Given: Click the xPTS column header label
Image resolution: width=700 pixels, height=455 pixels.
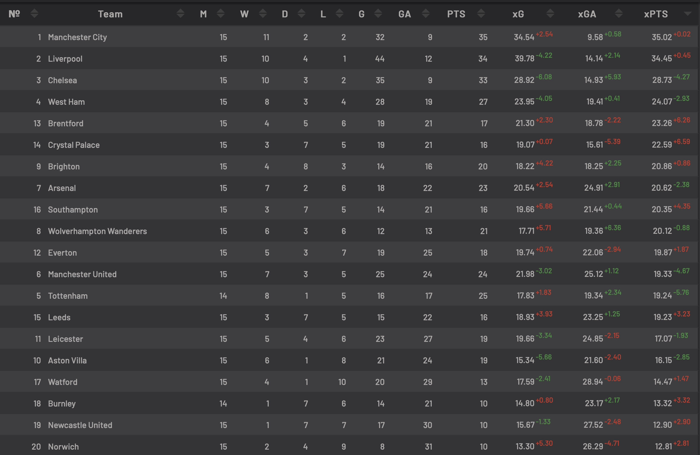Looking at the screenshot, I should click(656, 14).
